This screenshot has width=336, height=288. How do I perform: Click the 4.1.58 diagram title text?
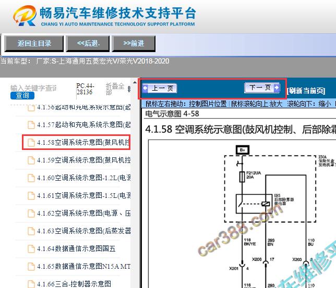(x=241, y=130)
